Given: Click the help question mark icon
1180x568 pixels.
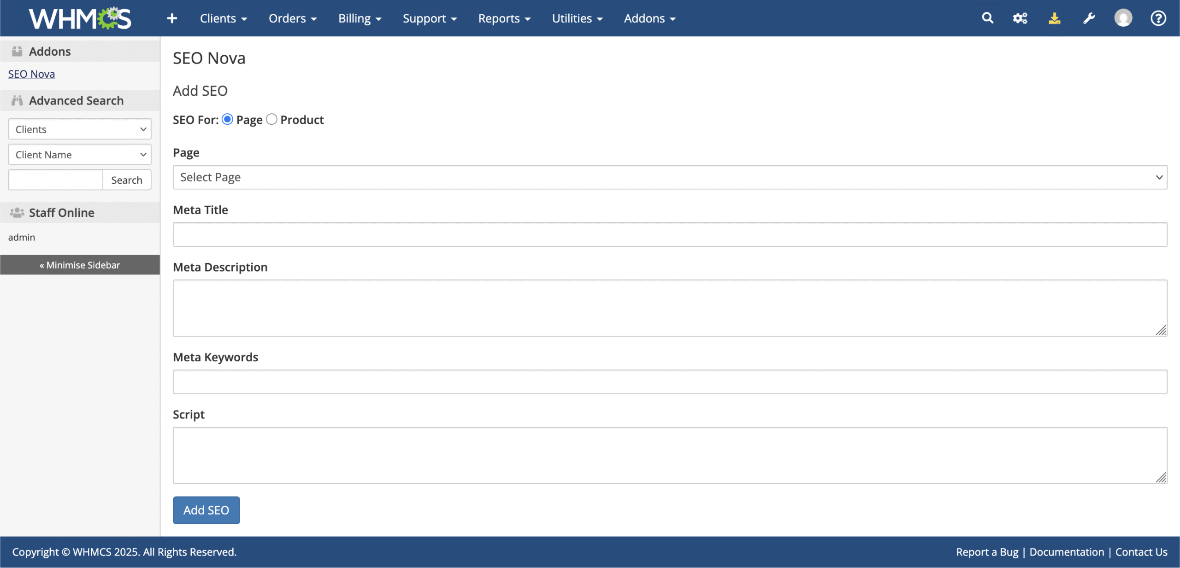Looking at the screenshot, I should 1158,18.
